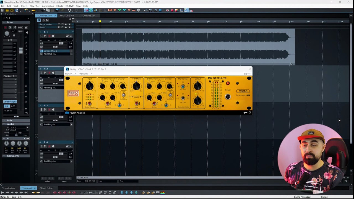Image resolution: width=354 pixels, height=199 pixels.
Task: Click the save disk icon in toolbar
Action: [x=16, y=10]
